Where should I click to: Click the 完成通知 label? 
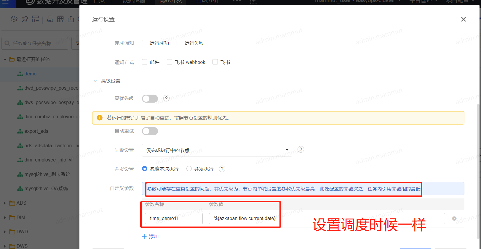pos(124,43)
